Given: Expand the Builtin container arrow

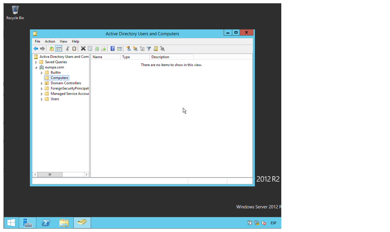Looking at the screenshot, I should [x=42, y=73].
